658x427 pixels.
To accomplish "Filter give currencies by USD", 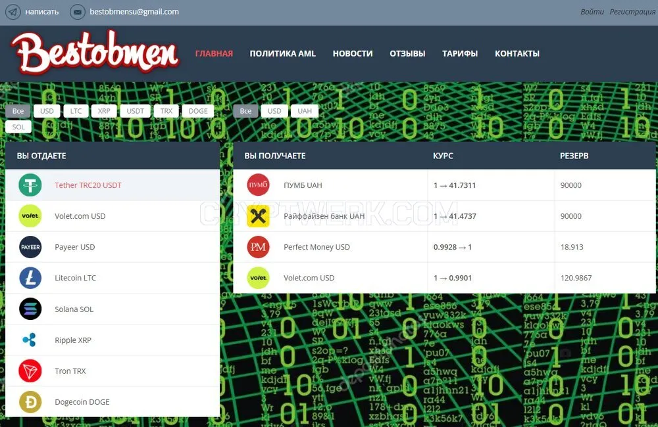I will point(47,111).
